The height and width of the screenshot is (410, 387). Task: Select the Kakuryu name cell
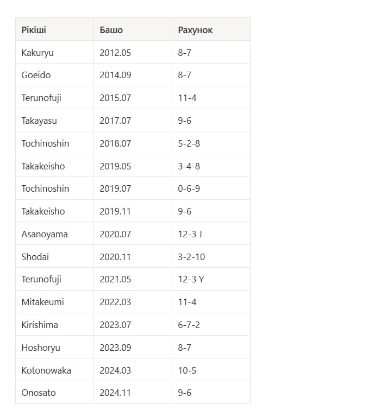38,53
